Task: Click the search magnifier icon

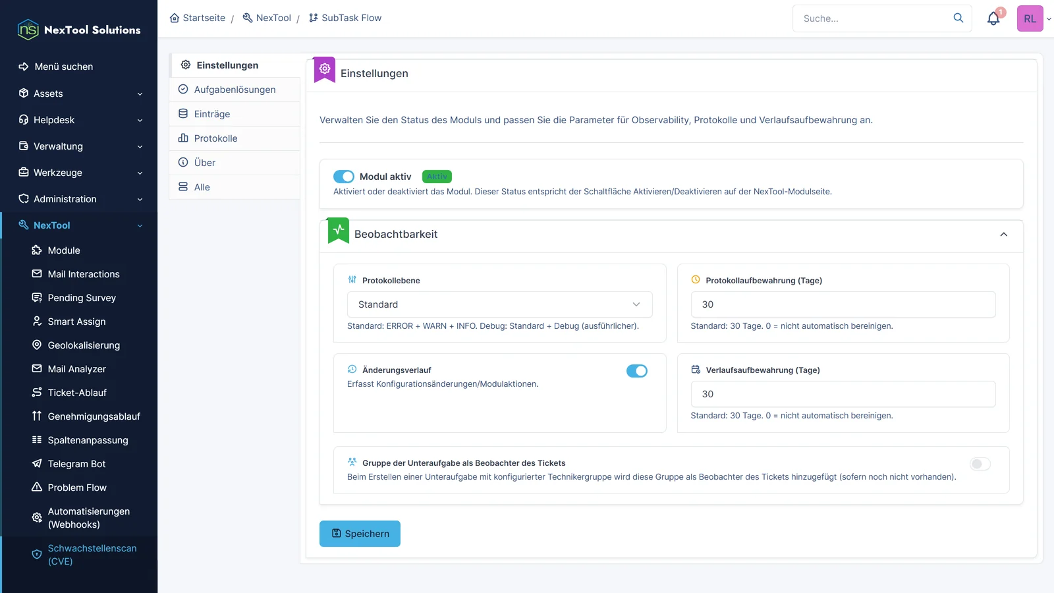Action: tap(958, 18)
